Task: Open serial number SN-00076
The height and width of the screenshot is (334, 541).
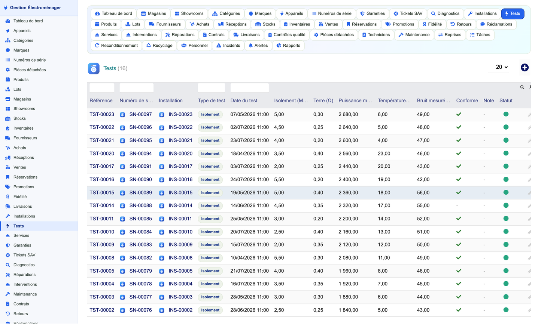Action: coord(140,310)
